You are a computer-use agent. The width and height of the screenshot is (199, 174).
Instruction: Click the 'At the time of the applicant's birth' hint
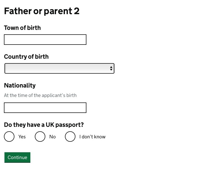click(40, 95)
